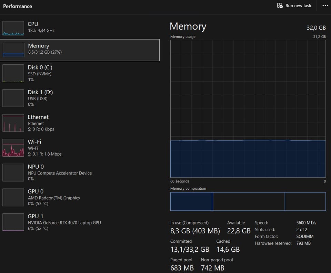Select the GPU 1 NVIDIA RTX 4070 thumbnail
Viewport: 331px width, 273px height.
coord(13,222)
